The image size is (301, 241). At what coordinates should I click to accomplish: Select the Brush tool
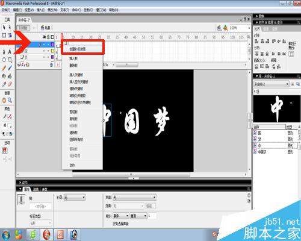(10, 68)
